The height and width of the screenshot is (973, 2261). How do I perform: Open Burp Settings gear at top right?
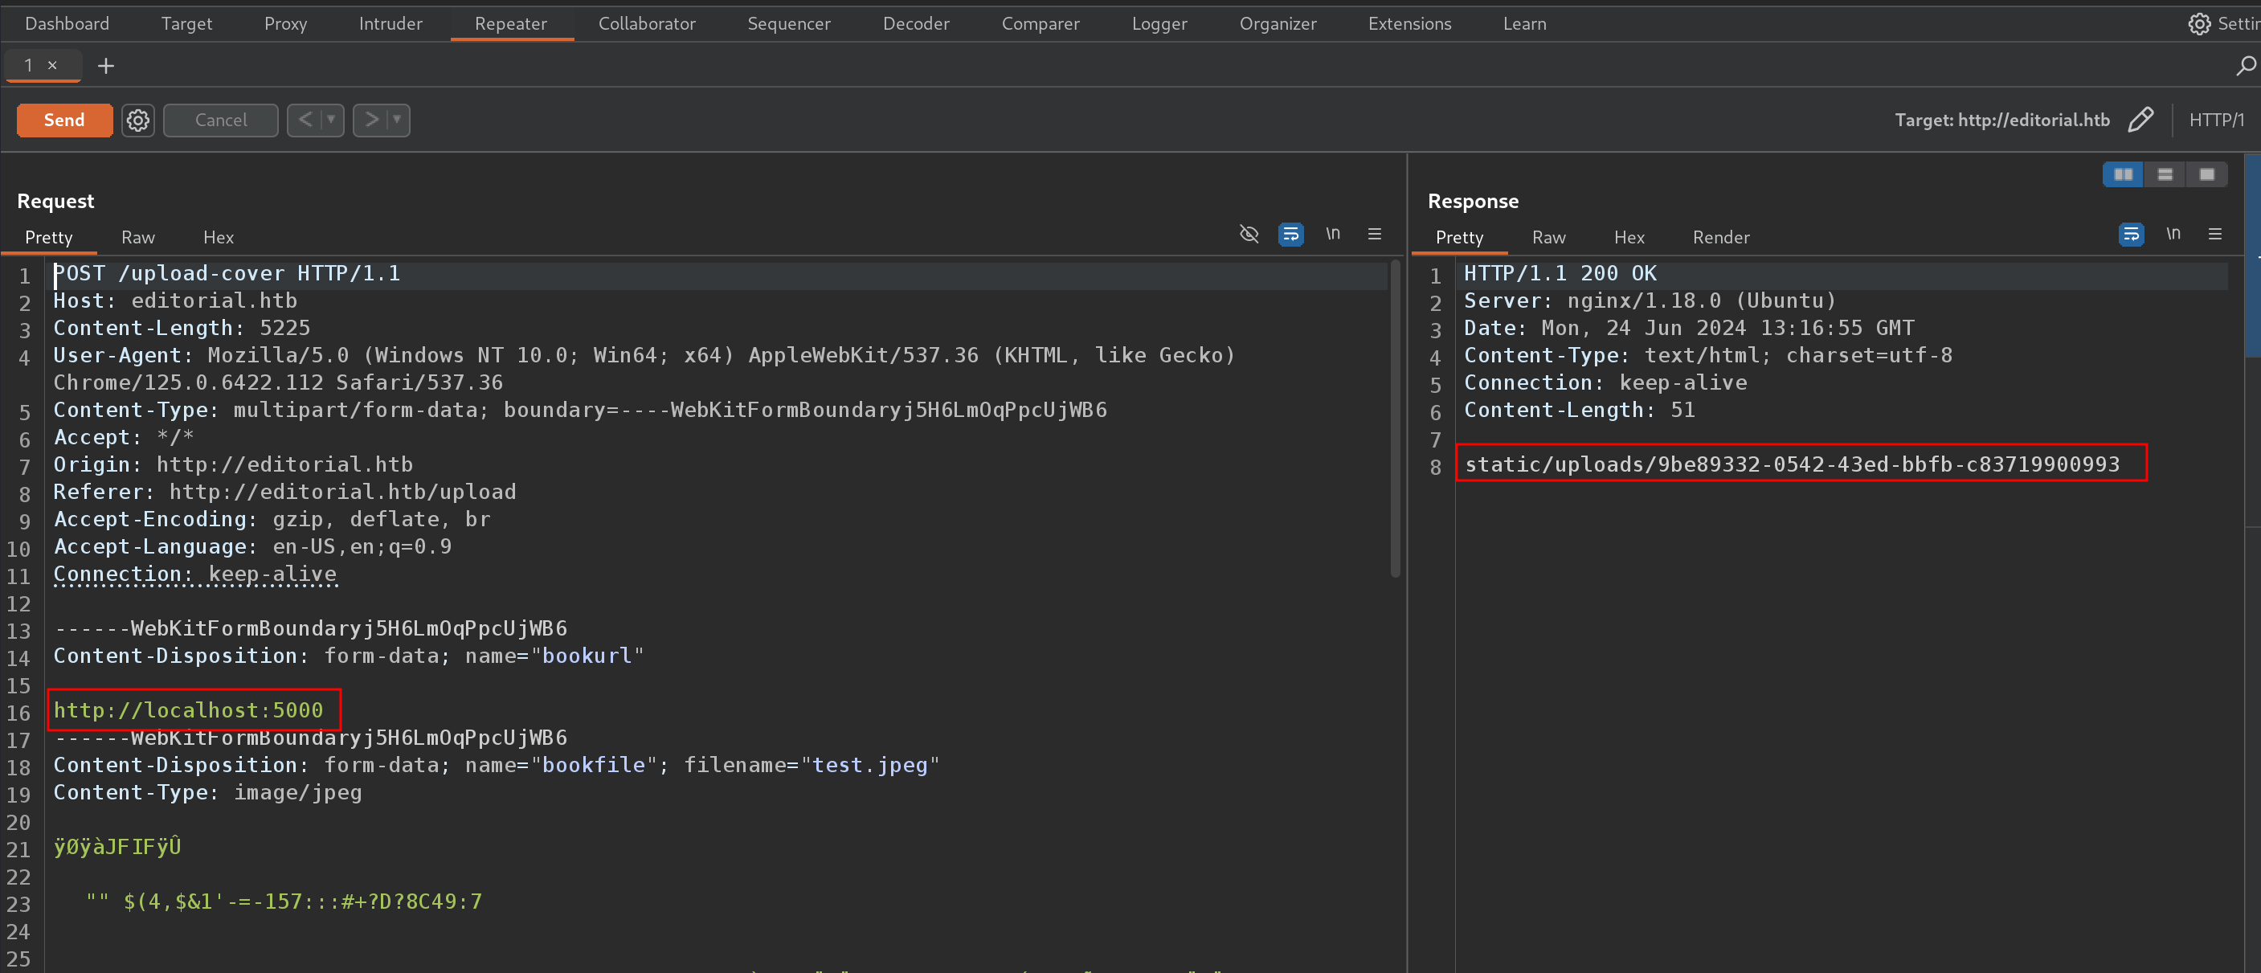point(2198,23)
